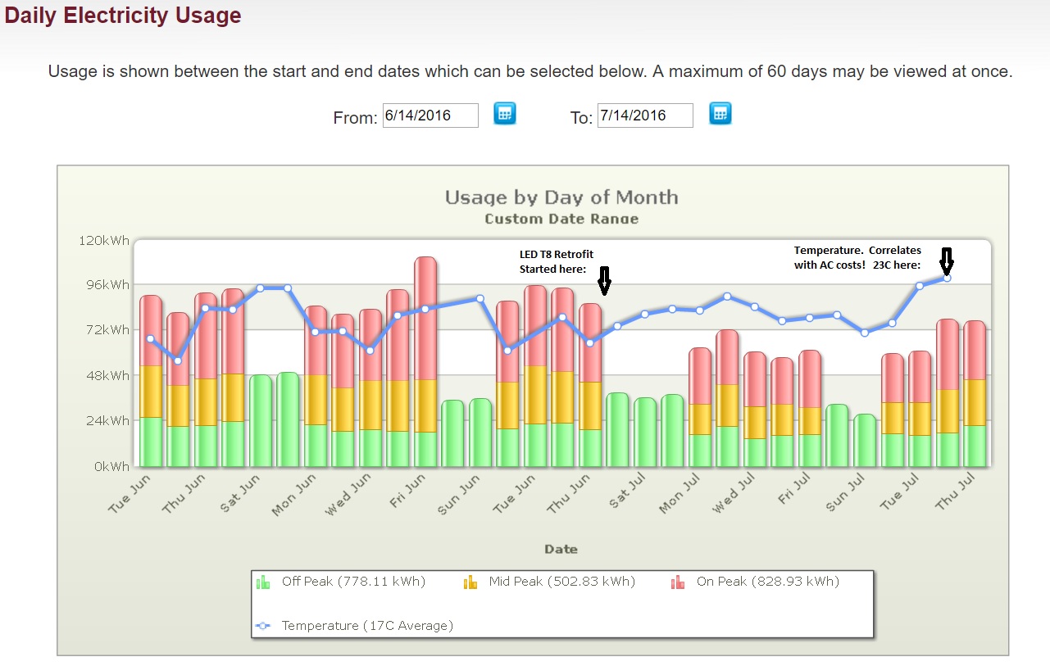The height and width of the screenshot is (666, 1050).
Task: Click the 72kWh axis label
Action: [x=107, y=330]
